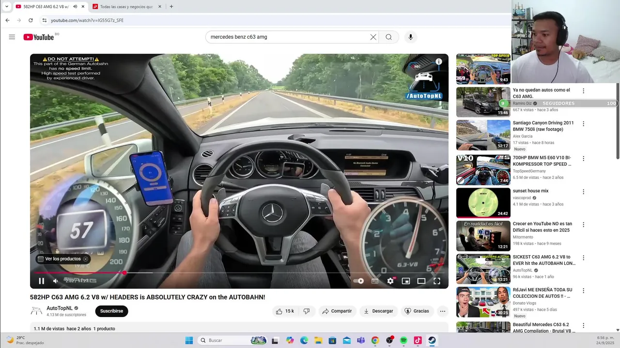
Task: Go back to the previous page
Action: pyautogui.click(x=7, y=20)
